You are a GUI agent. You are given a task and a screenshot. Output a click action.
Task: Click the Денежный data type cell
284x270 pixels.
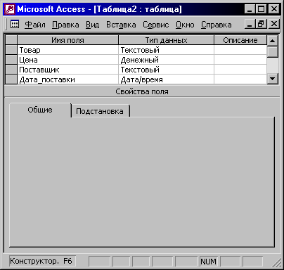[x=166, y=60]
